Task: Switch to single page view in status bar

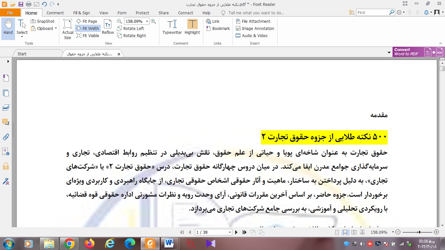Action: (x=337, y=232)
